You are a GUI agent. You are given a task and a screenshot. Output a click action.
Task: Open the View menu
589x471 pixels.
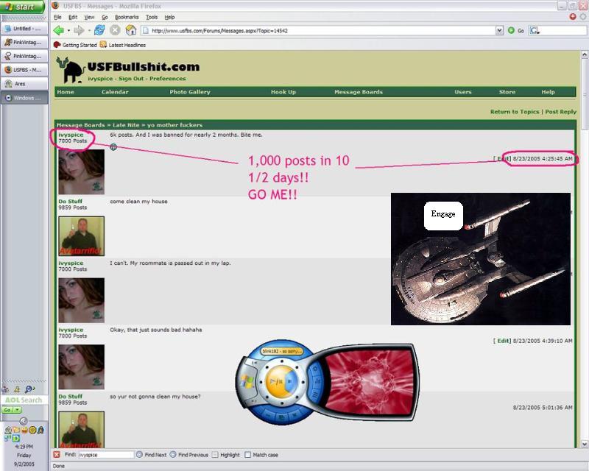[89, 17]
